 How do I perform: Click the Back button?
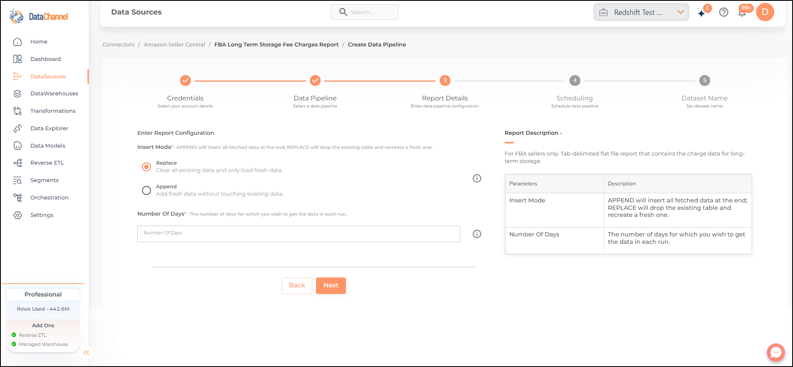297,285
